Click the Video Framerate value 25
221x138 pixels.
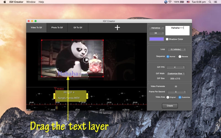pos(176,86)
